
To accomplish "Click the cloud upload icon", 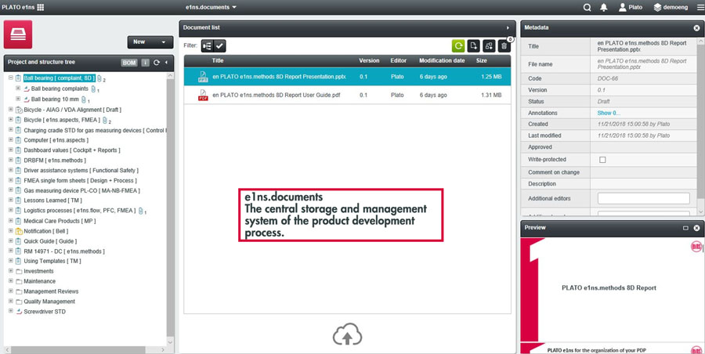I will (347, 334).
